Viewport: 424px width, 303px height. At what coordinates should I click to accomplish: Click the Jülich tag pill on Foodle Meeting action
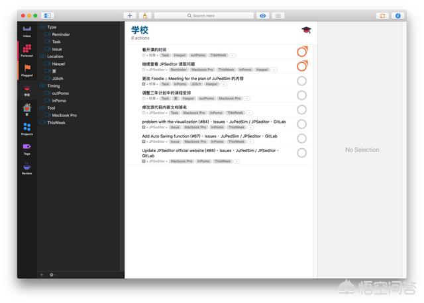(196, 84)
